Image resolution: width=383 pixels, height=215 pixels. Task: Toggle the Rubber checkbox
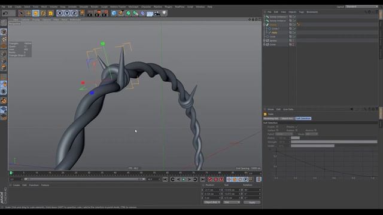click(x=296, y=130)
